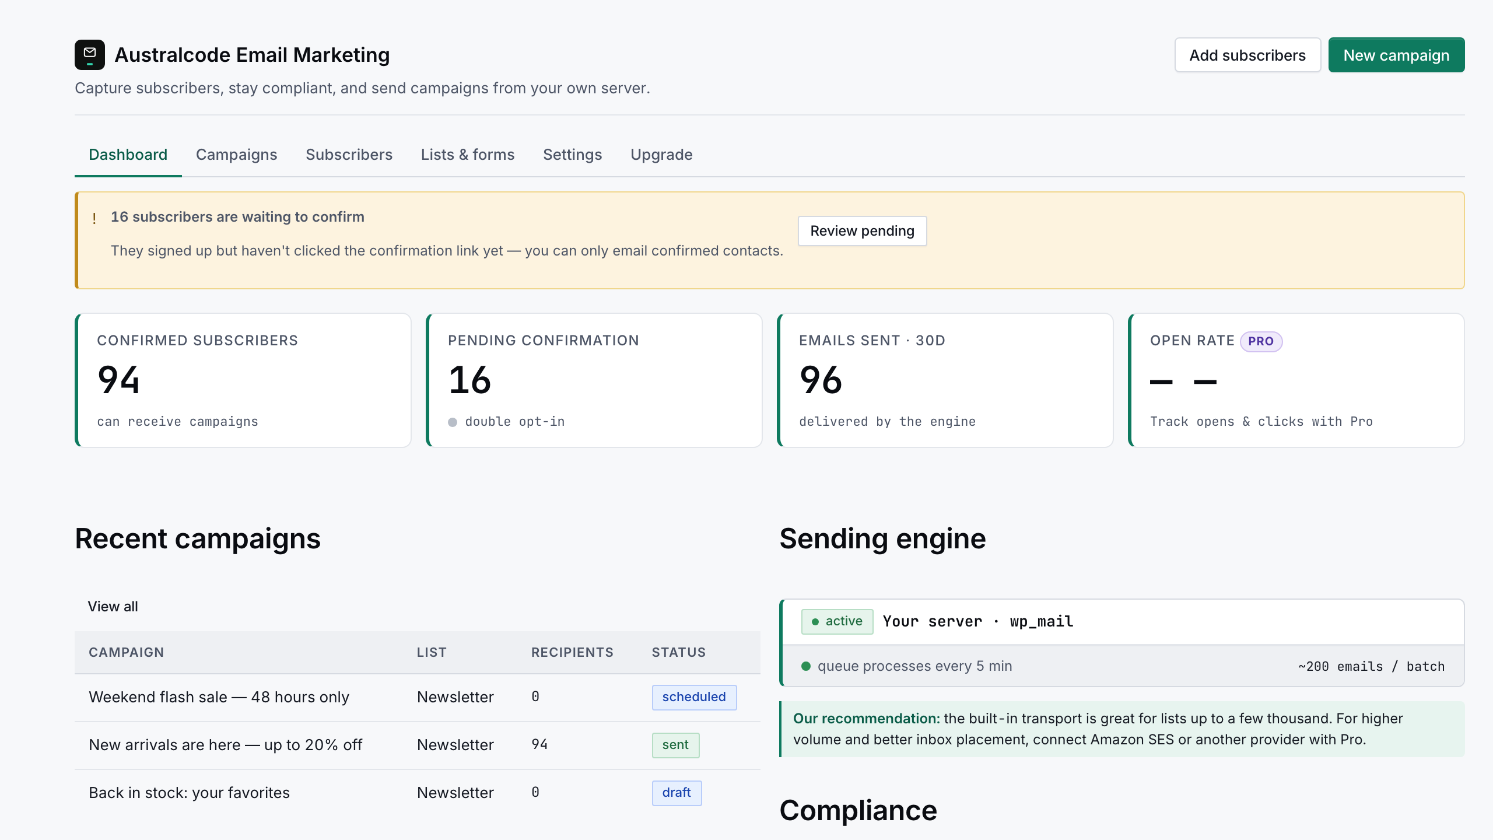1493x840 pixels.
Task: Click the Sending engine heading
Action: click(882, 538)
